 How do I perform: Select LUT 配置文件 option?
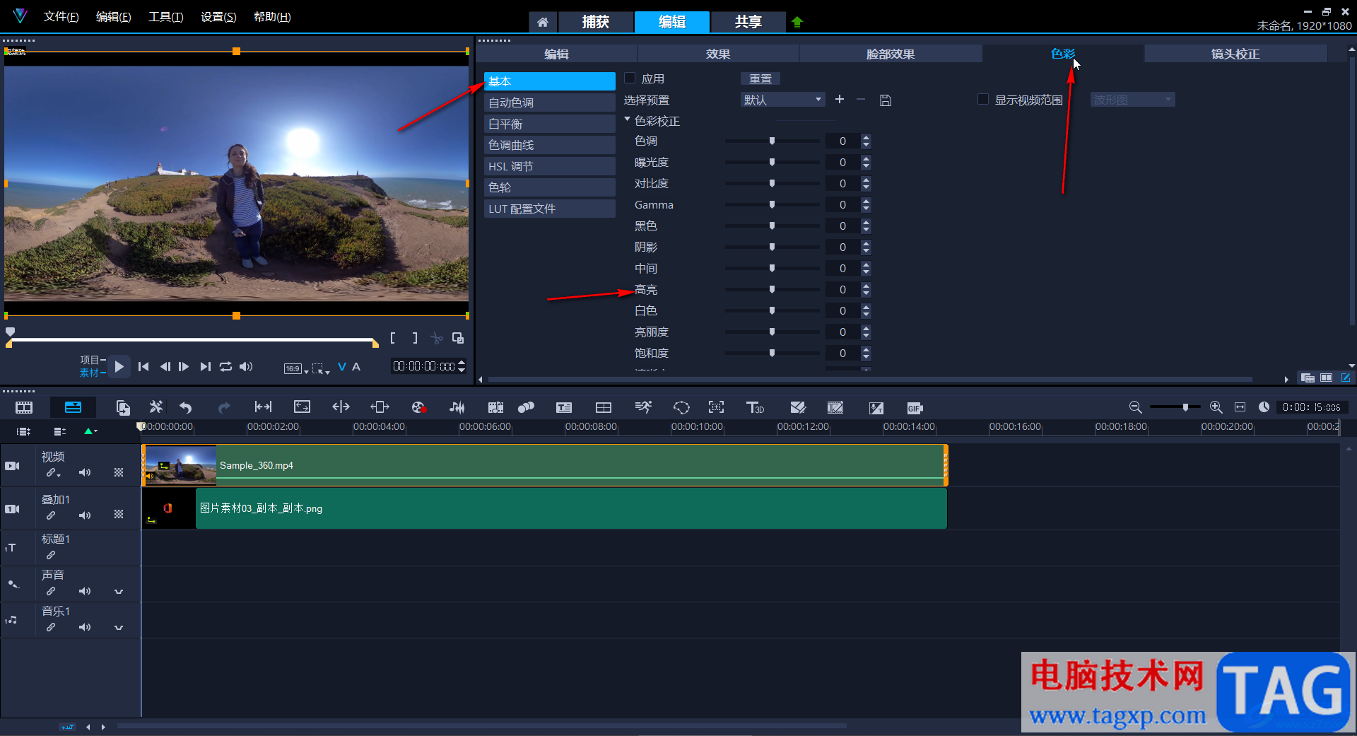click(x=549, y=209)
